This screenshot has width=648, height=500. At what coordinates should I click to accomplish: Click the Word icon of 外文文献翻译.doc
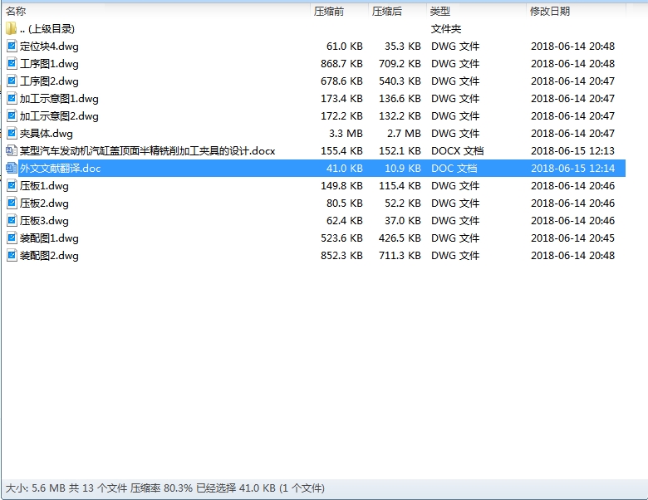click(x=12, y=168)
